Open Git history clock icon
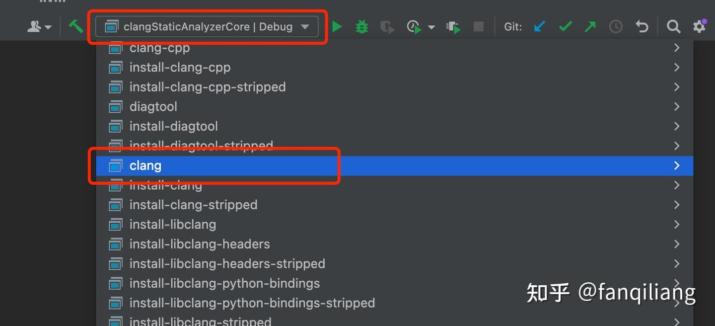The image size is (715, 326). coord(616,27)
